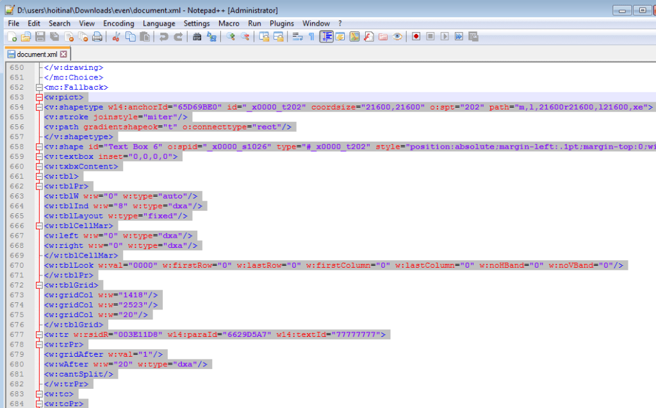The image size is (656, 408).
Task: Open the Encoding menu
Action: tap(119, 23)
